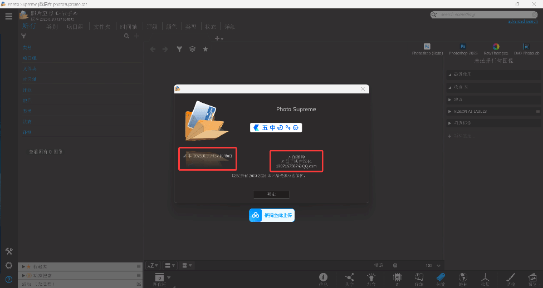Click the filter funnel above the catalog list
Screen dimensions: 543x288
pos(23,36)
